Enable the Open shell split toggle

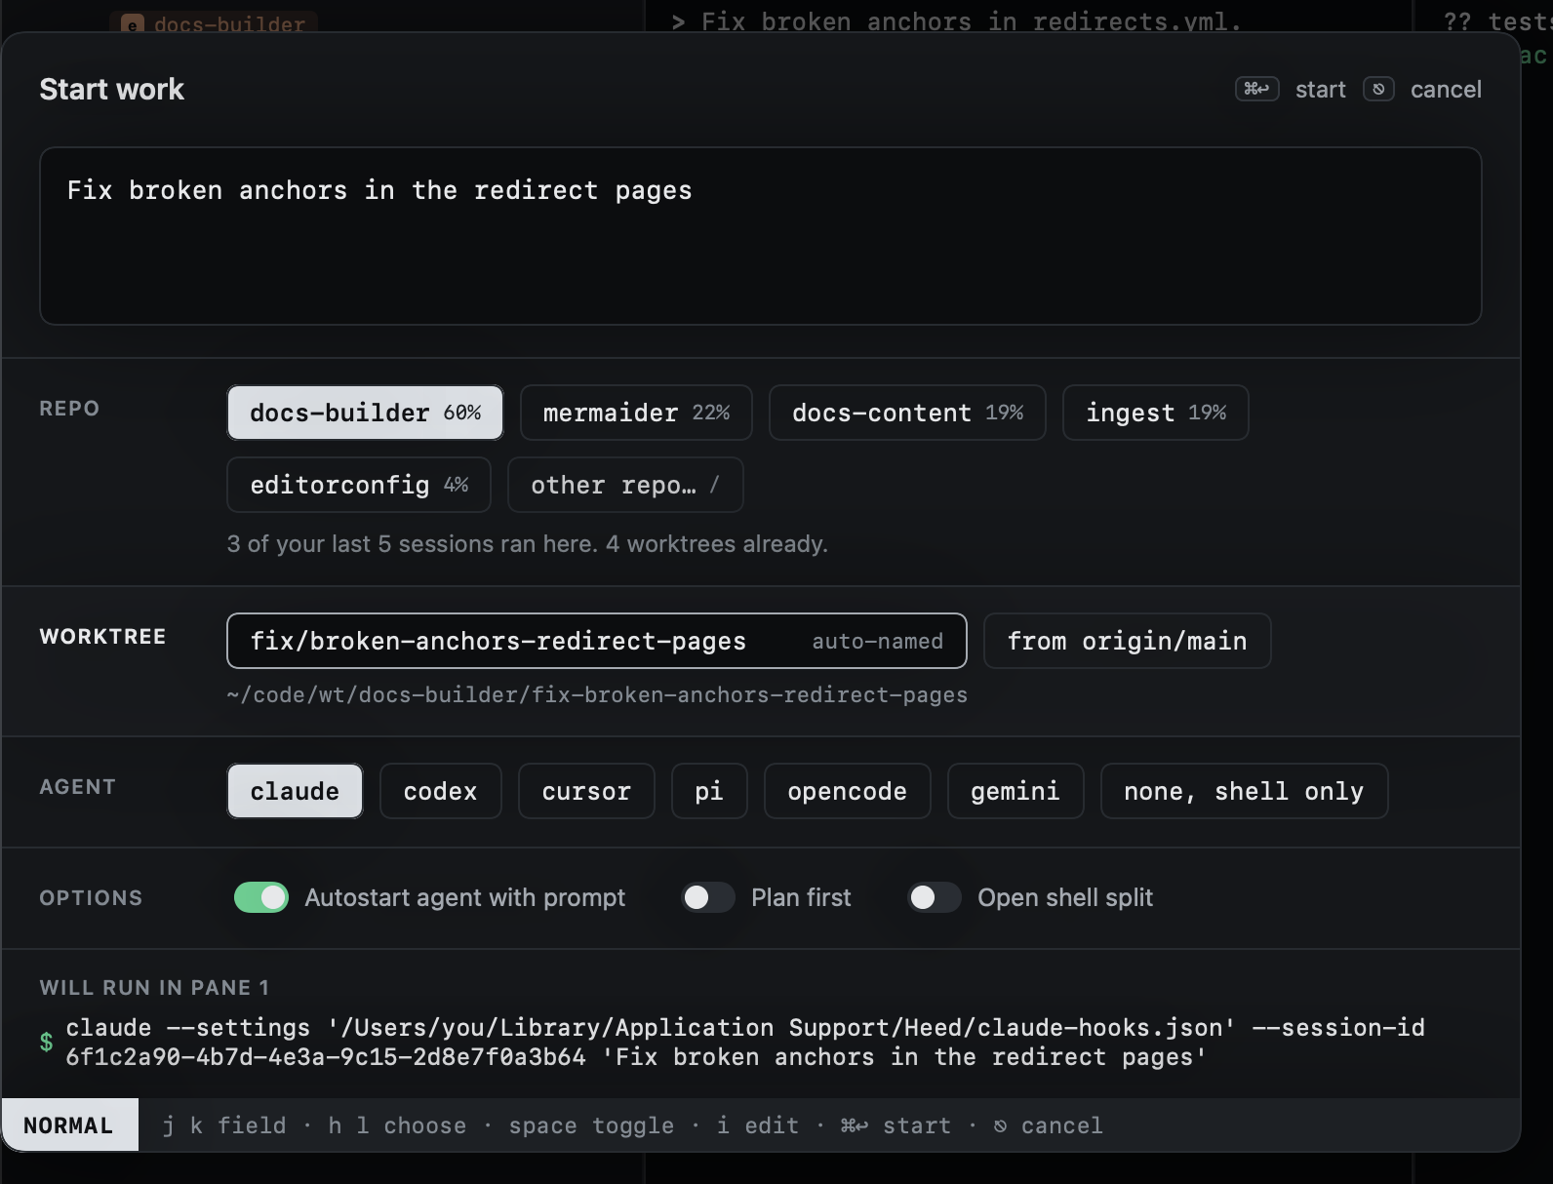pyautogui.click(x=935, y=897)
